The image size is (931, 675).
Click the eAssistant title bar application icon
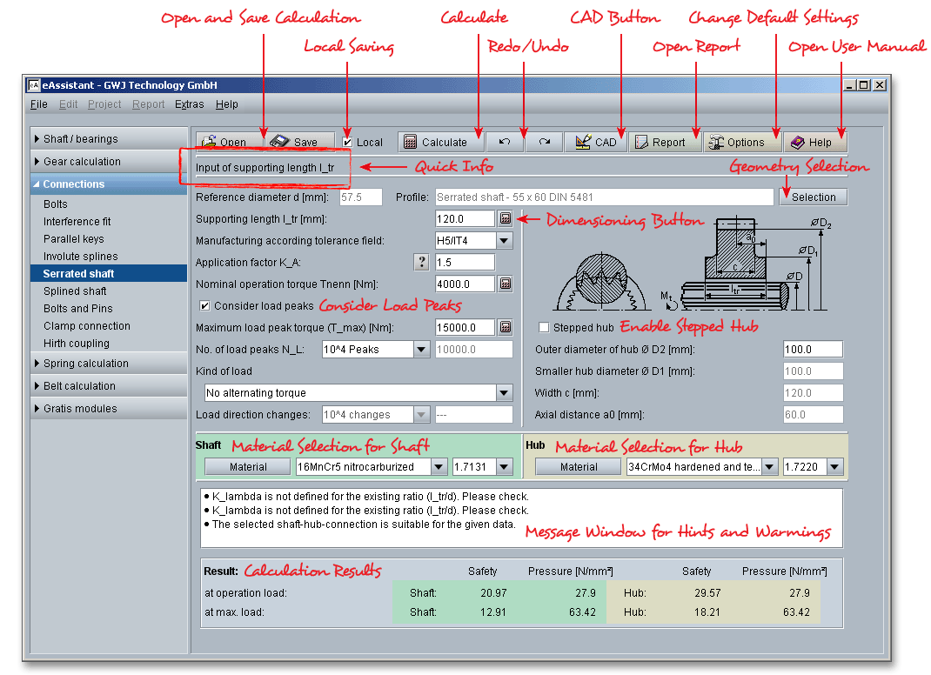coord(34,85)
